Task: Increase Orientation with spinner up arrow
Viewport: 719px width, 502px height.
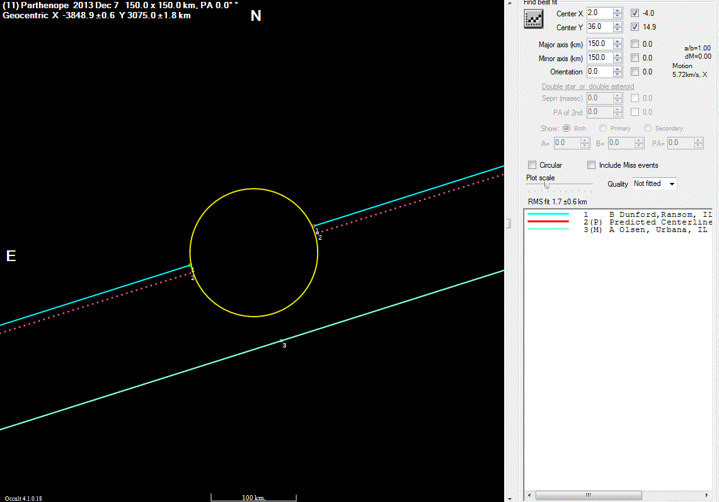Action: [x=618, y=69]
